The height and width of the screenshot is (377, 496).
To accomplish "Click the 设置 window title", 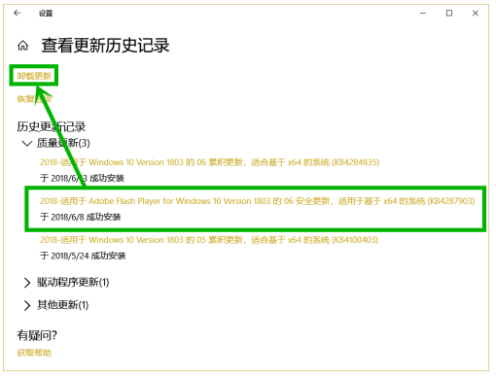I will 46,14.
